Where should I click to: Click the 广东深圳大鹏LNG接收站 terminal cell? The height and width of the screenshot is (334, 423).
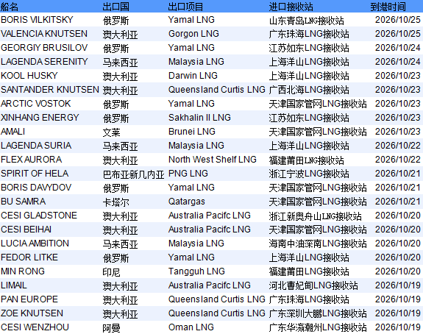(x=318, y=313)
